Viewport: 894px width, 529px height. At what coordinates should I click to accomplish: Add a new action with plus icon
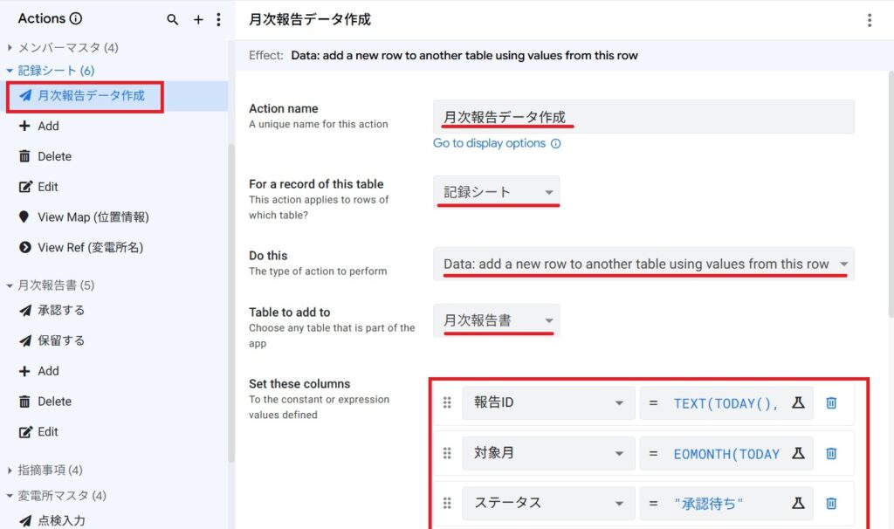pyautogui.click(x=198, y=19)
